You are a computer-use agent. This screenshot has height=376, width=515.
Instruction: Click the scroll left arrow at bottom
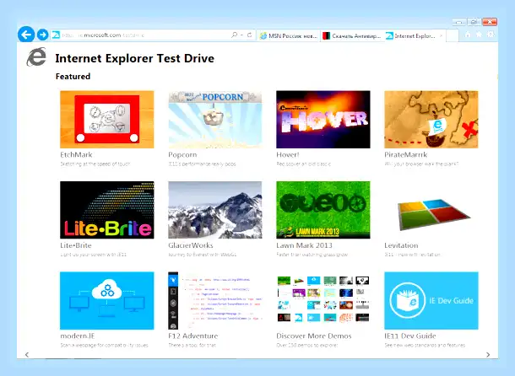pyautogui.click(x=27, y=354)
